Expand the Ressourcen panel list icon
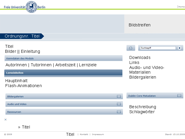This screenshot has height=139, width=185. (119, 112)
